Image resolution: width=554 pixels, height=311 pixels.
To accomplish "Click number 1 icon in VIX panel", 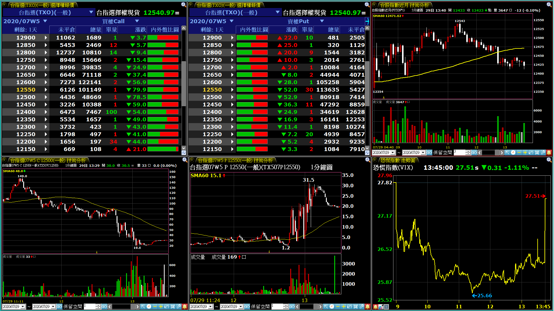I will pyautogui.click(x=386, y=307).
